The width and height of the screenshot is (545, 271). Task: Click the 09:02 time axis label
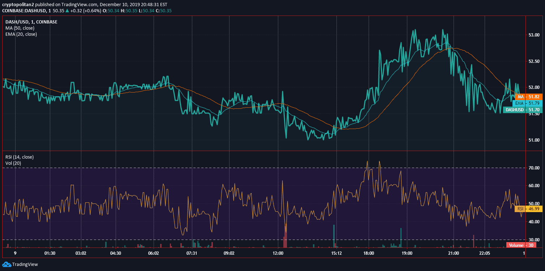(229, 253)
